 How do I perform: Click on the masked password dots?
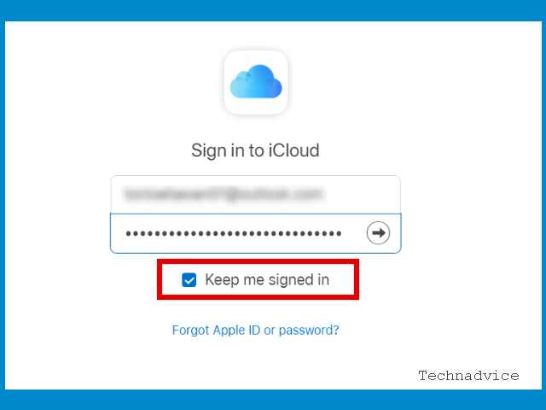pos(234,233)
